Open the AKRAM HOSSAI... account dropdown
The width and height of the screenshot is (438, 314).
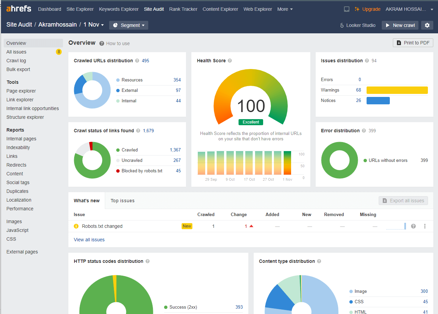pos(409,9)
